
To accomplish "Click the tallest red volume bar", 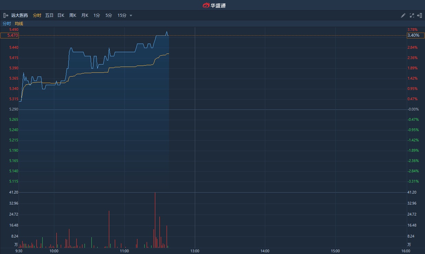I will tap(155, 220).
